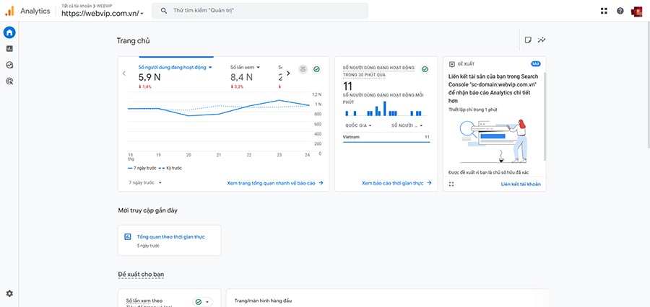Open the Google apps grid icon

[x=604, y=12]
